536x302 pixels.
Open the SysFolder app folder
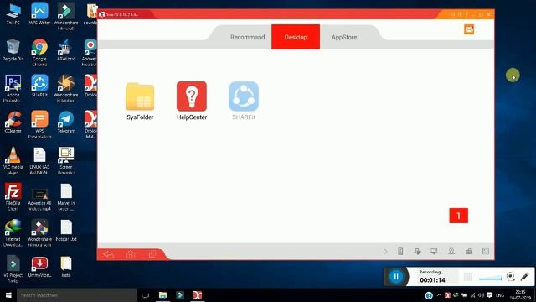[140, 101]
